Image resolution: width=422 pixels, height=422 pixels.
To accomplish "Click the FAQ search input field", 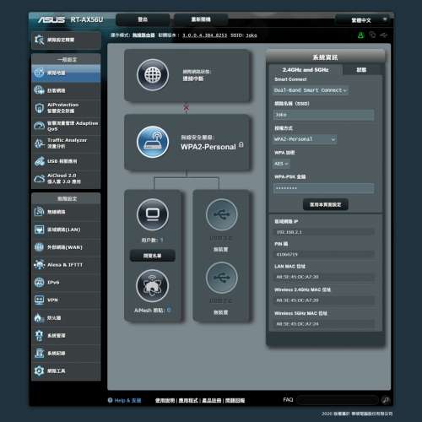I will coord(338,400).
